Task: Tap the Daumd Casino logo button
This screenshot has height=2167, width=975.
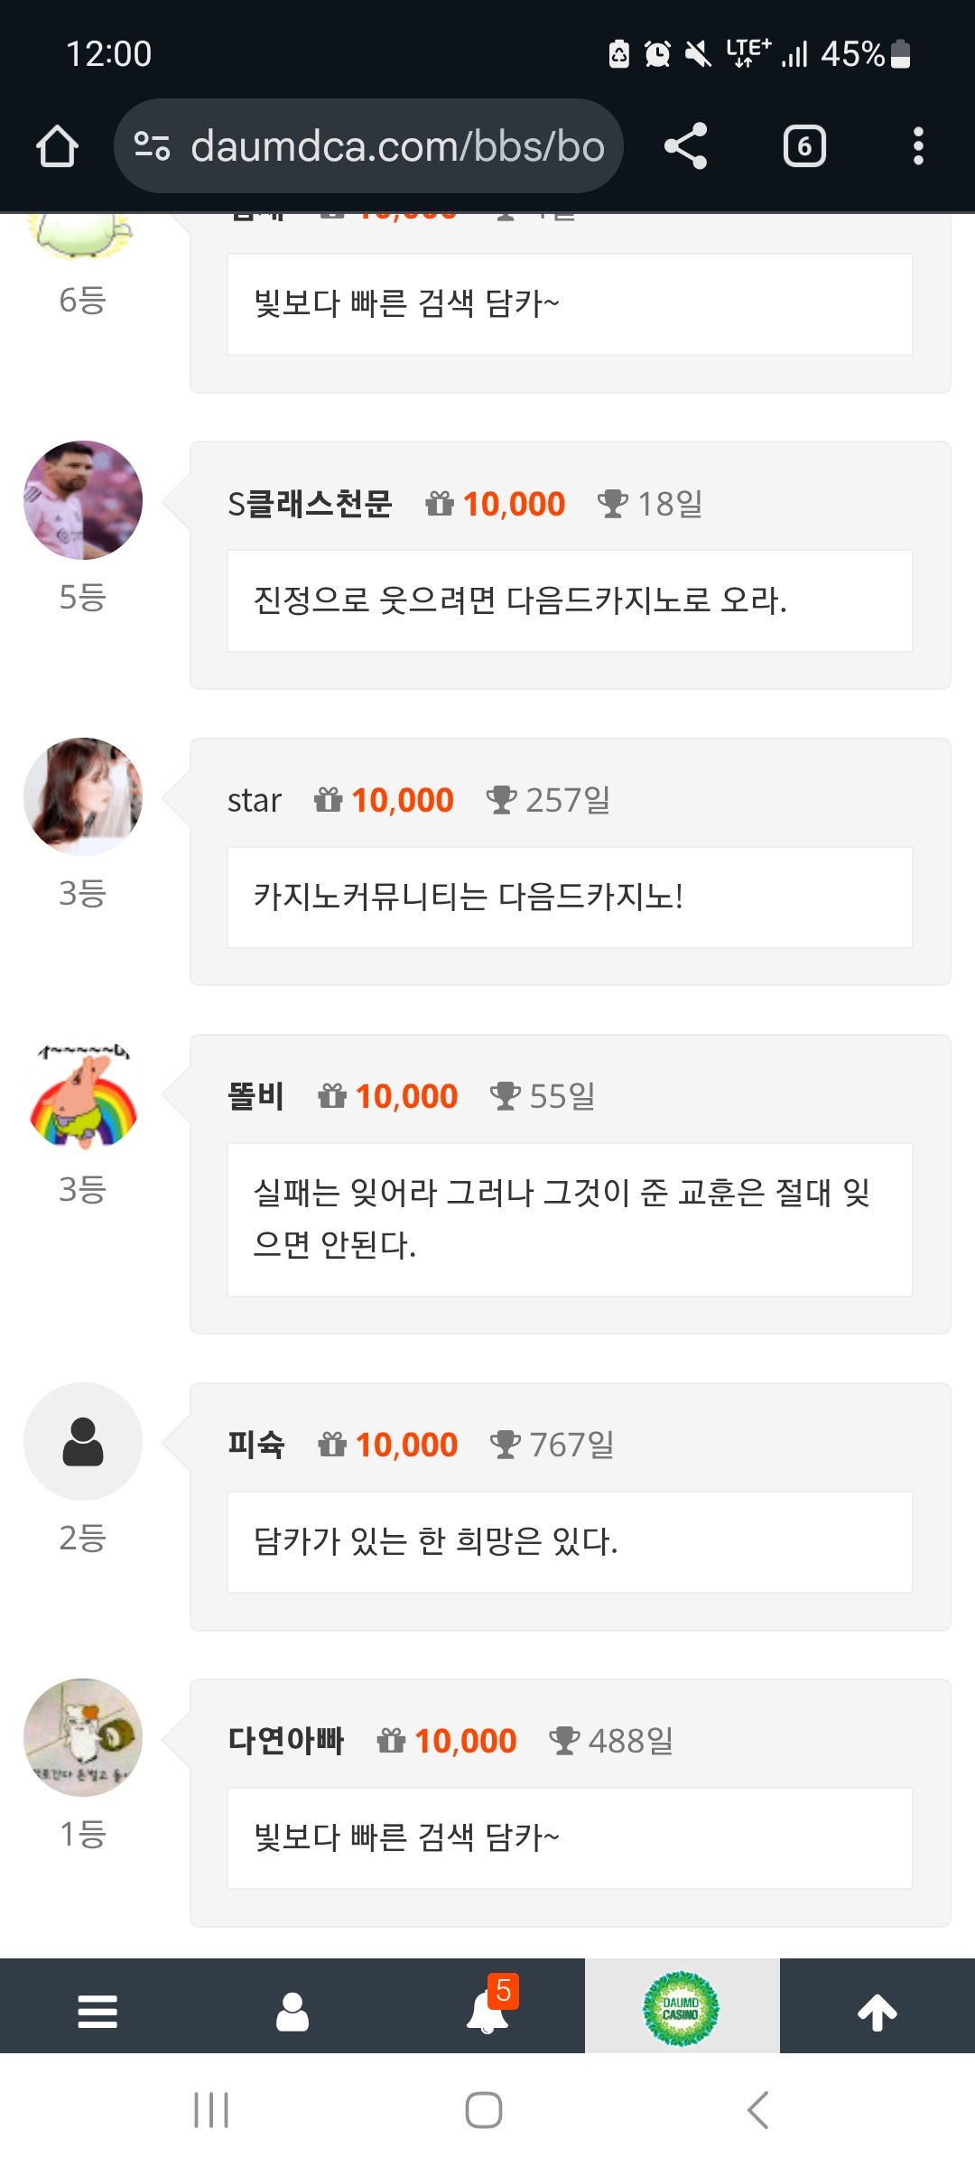Action: pyautogui.click(x=682, y=2008)
